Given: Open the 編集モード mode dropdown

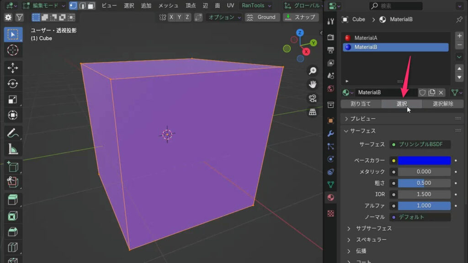Looking at the screenshot, I should (44, 5).
